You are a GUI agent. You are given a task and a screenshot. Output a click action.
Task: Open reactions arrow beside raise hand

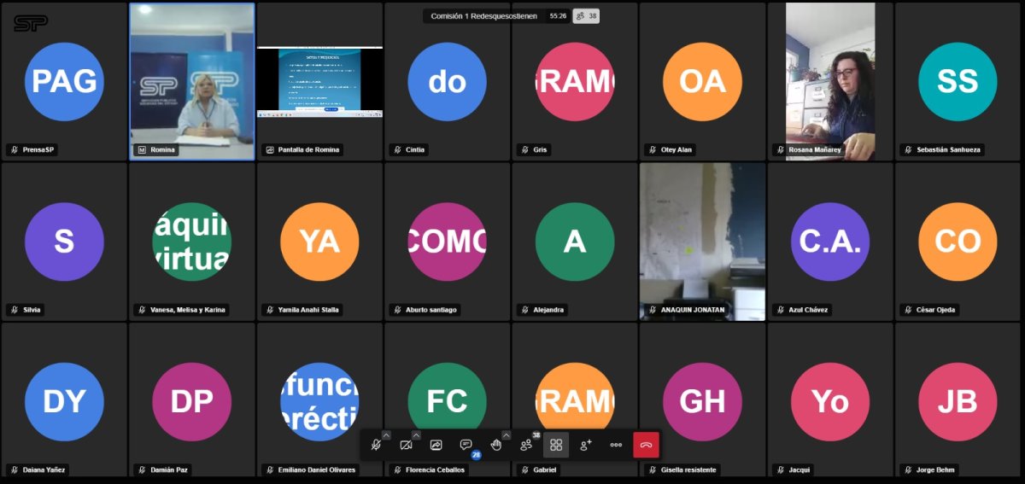tap(507, 435)
